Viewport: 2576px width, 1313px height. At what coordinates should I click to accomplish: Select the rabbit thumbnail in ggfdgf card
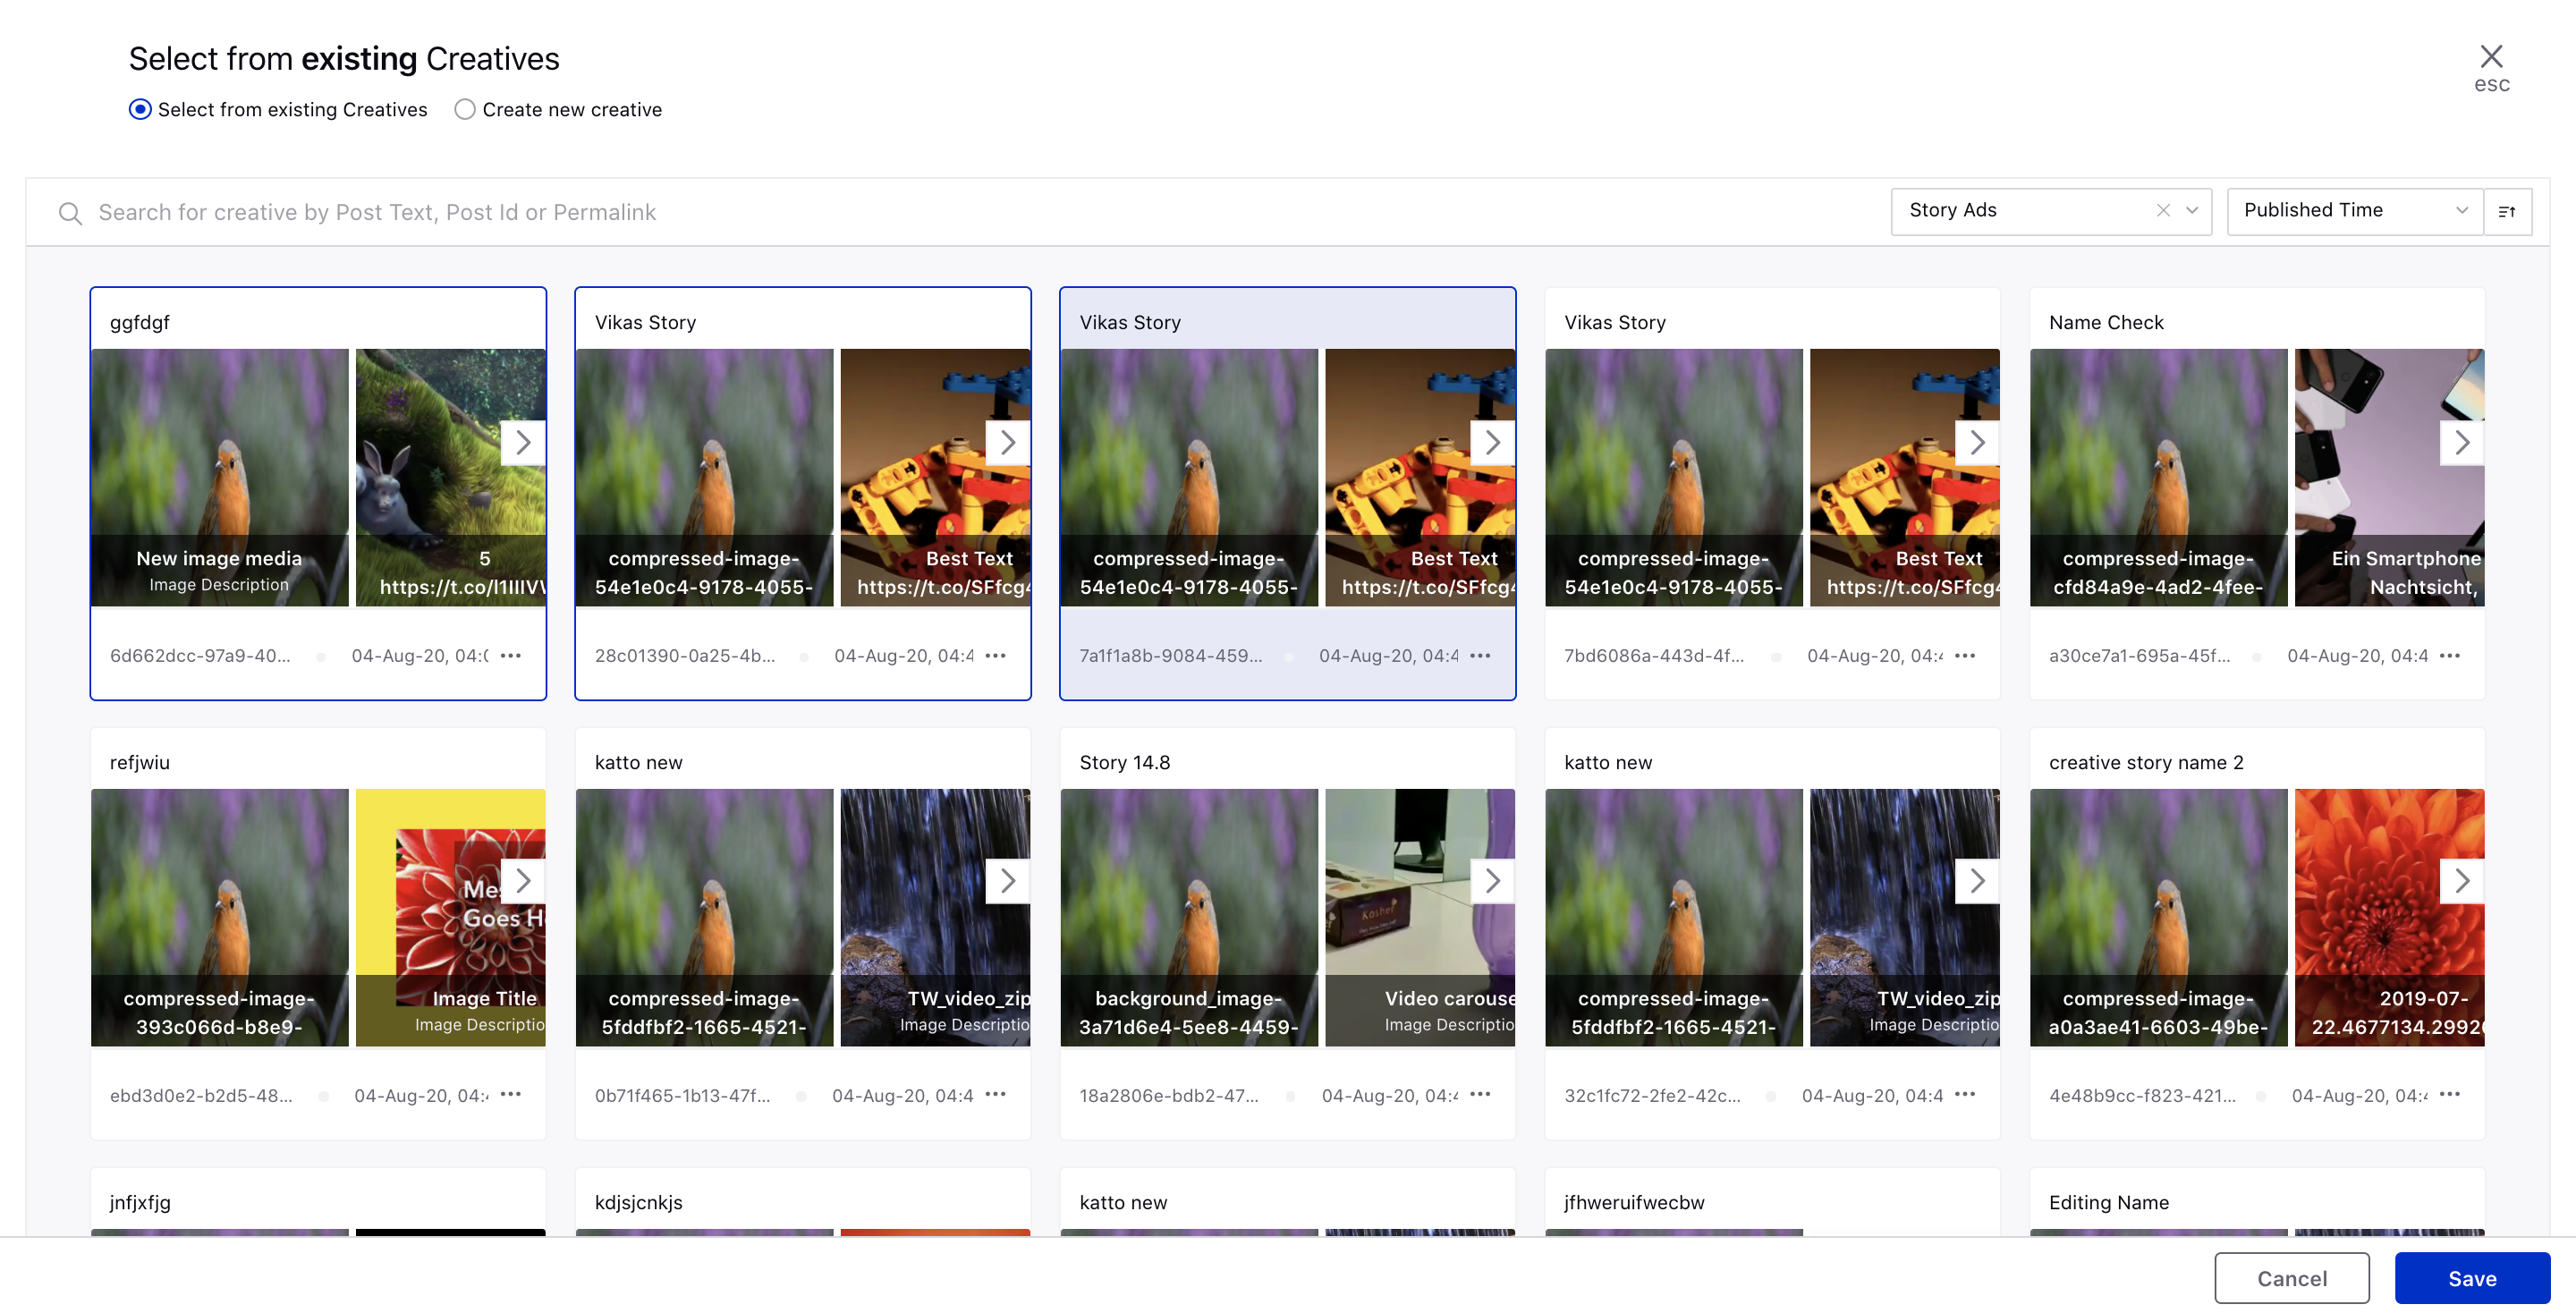(x=451, y=477)
